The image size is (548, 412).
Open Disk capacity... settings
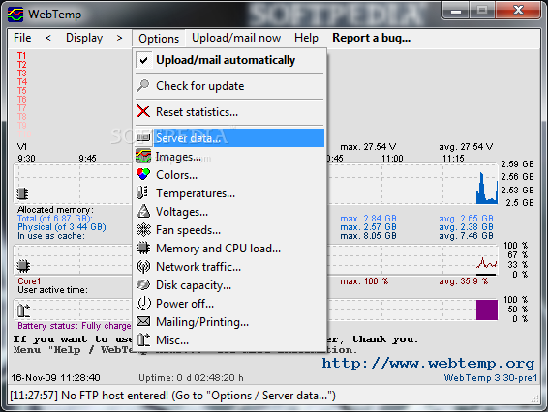click(x=229, y=285)
